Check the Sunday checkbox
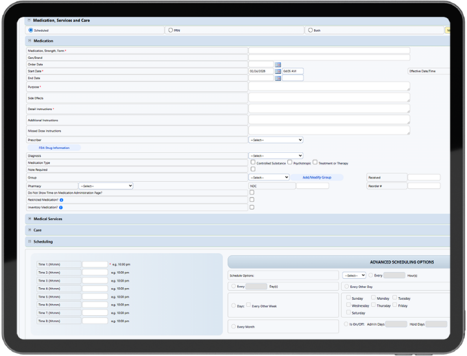This screenshot has height=356, width=467. click(x=348, y=298)
